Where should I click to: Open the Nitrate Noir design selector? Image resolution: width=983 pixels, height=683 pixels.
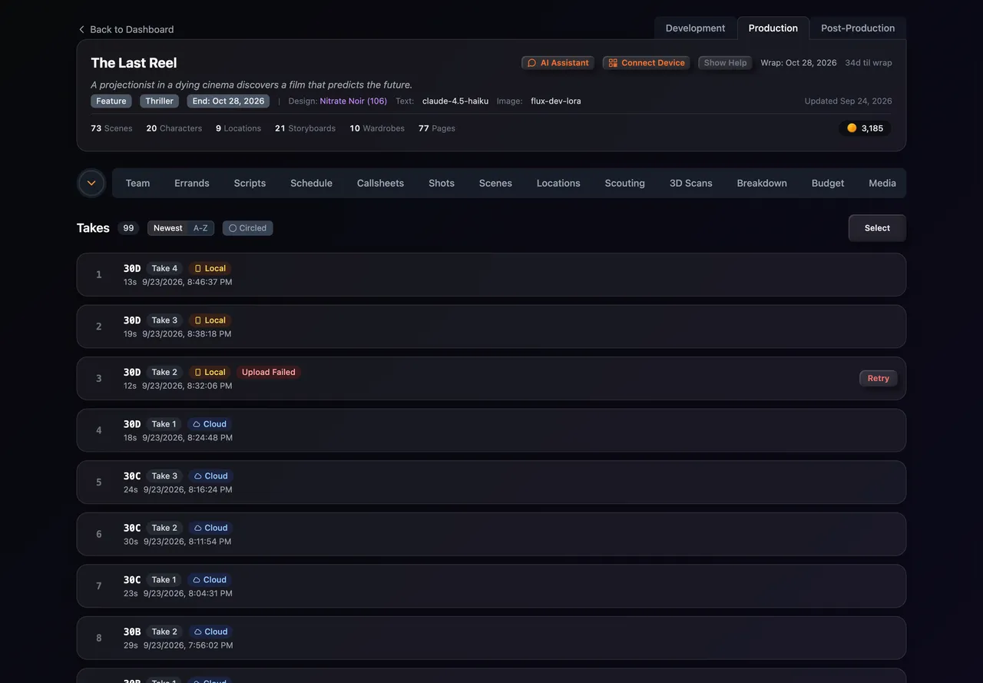point(353,101)
